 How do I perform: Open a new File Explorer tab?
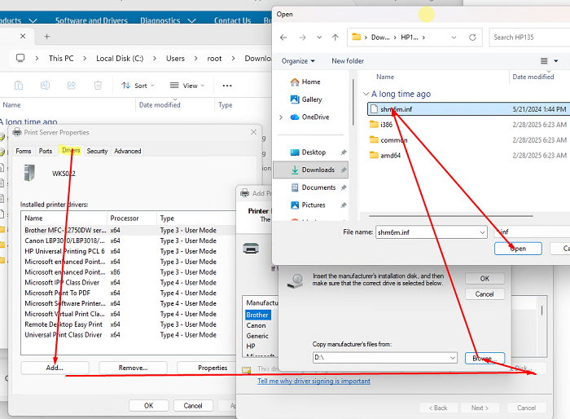(47, 37)
